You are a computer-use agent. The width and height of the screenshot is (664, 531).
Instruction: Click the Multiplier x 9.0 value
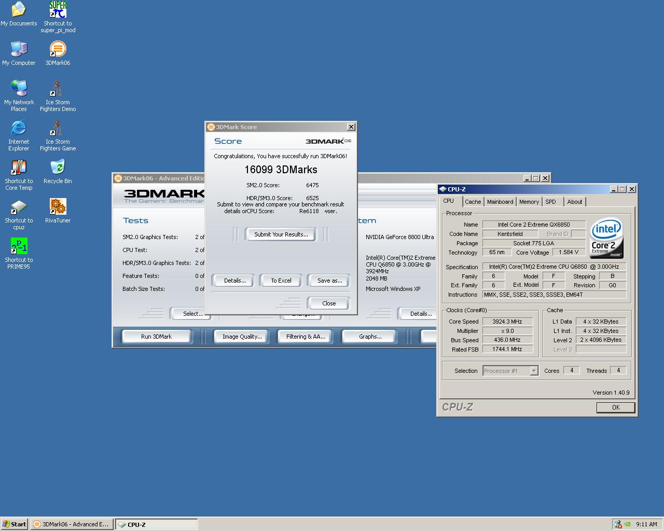click(x=507, y=331)
